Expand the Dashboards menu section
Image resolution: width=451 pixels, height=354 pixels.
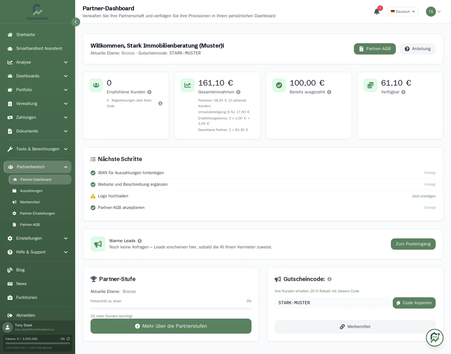click(38, 76)
